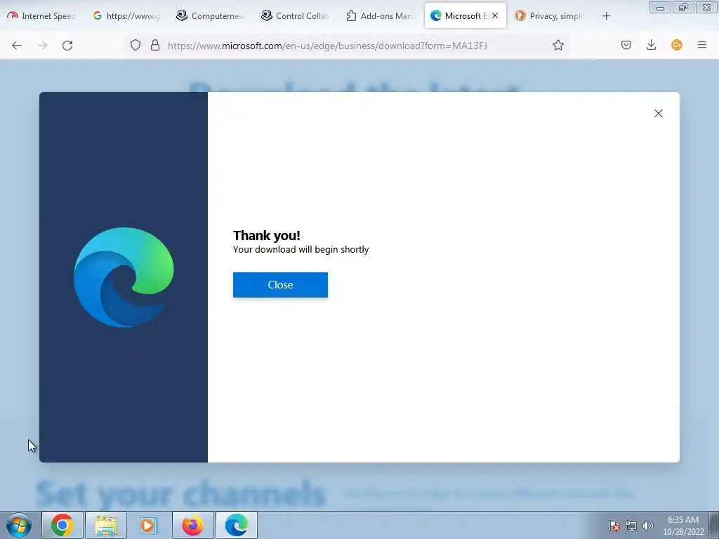Open volume control tray icon
This screenshot has width=719, height=539.
point(648,526)
